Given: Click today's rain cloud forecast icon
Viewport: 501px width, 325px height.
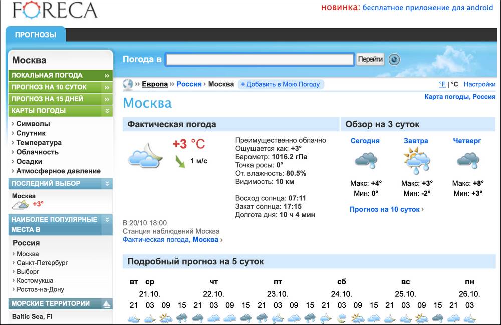Looking at the screenshot, I should [x=365, y=161].
